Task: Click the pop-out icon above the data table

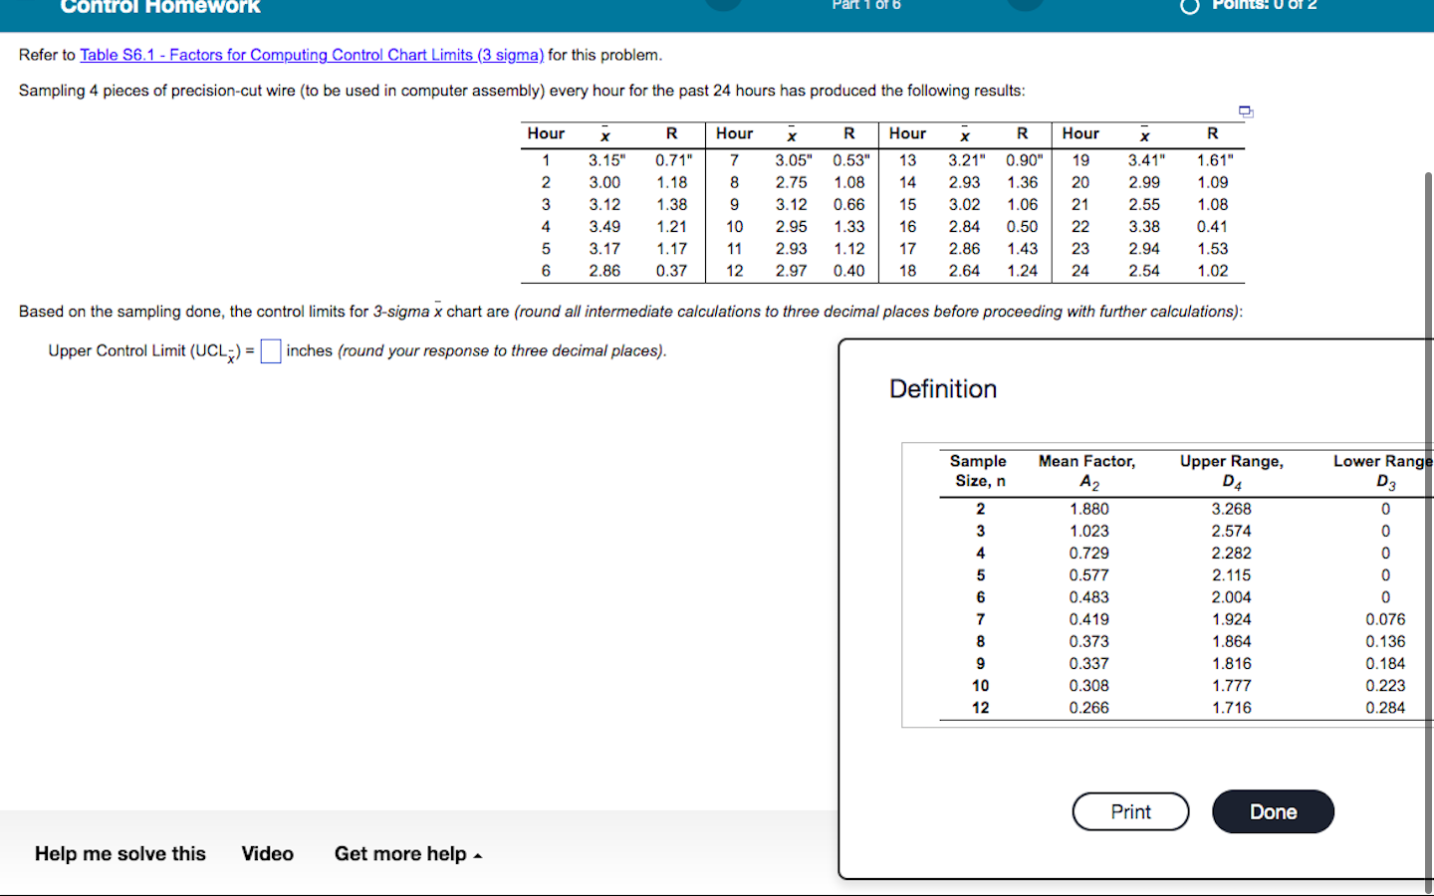Action: (1245, 112)
